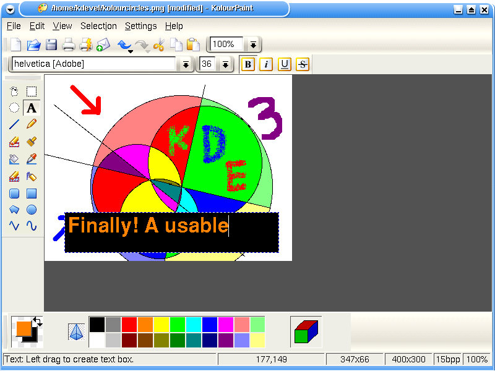The height and width of the screenshot is (371, 495).
Task: Open the Settings menu
Action: (x=140, y=26)
